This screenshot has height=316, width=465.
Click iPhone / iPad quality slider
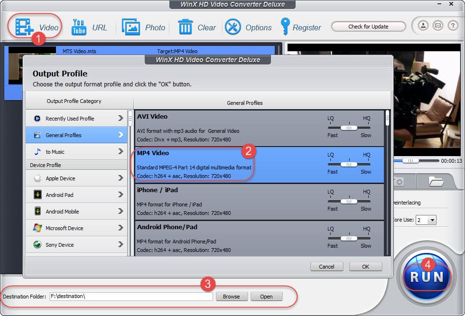click(x=349, y=201)
